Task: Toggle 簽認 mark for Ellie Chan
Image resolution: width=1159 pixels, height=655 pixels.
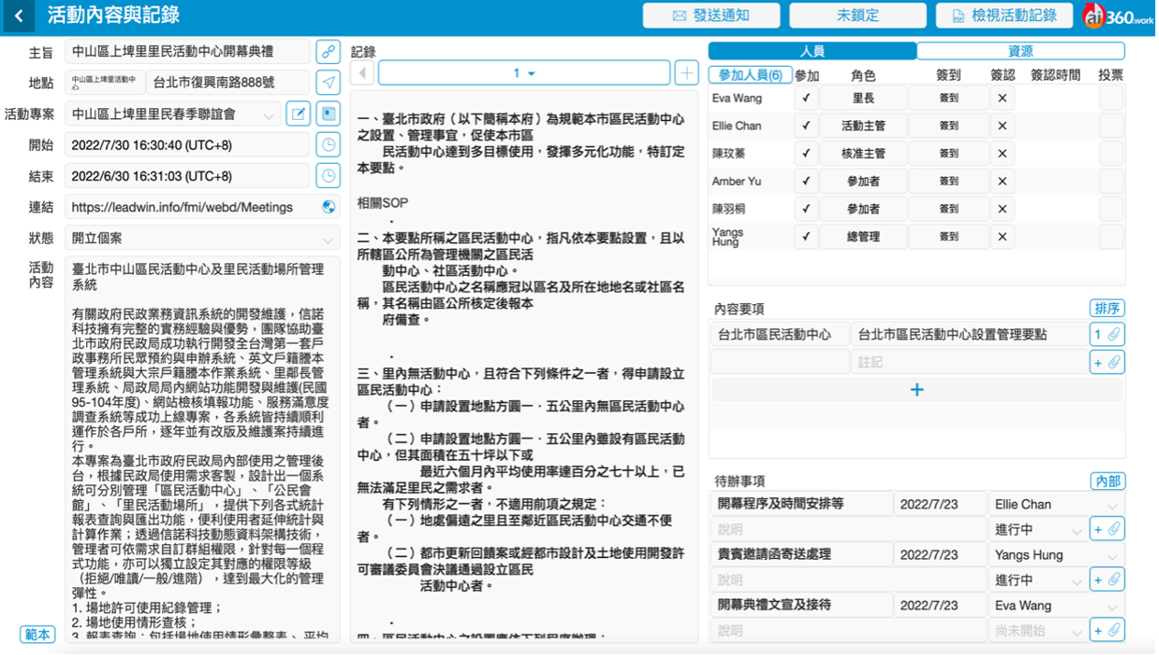Action: pos(1001,126)
